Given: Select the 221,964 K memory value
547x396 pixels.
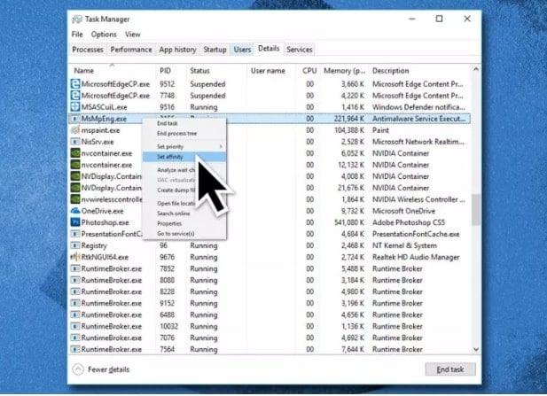Looking at the screenshot, I should [348, 119].
